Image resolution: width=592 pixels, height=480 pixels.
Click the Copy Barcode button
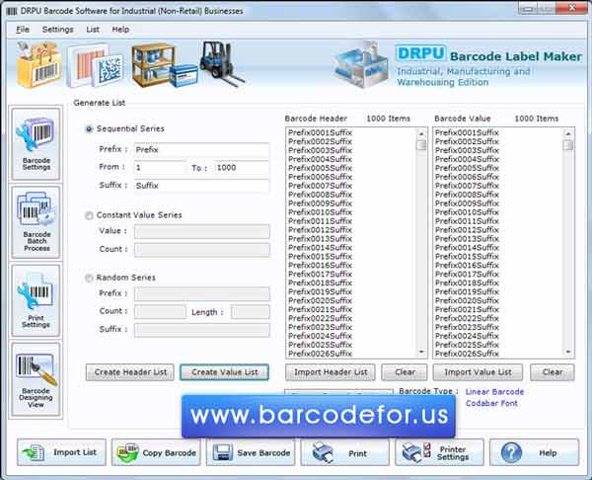pyautogui.click(x=156, y=452)
